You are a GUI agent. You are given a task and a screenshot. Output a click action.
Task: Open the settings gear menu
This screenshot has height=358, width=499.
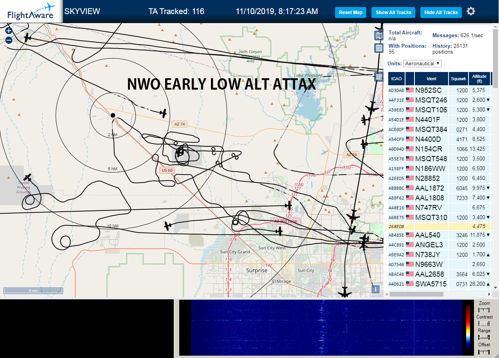click(x=471, y=11)
